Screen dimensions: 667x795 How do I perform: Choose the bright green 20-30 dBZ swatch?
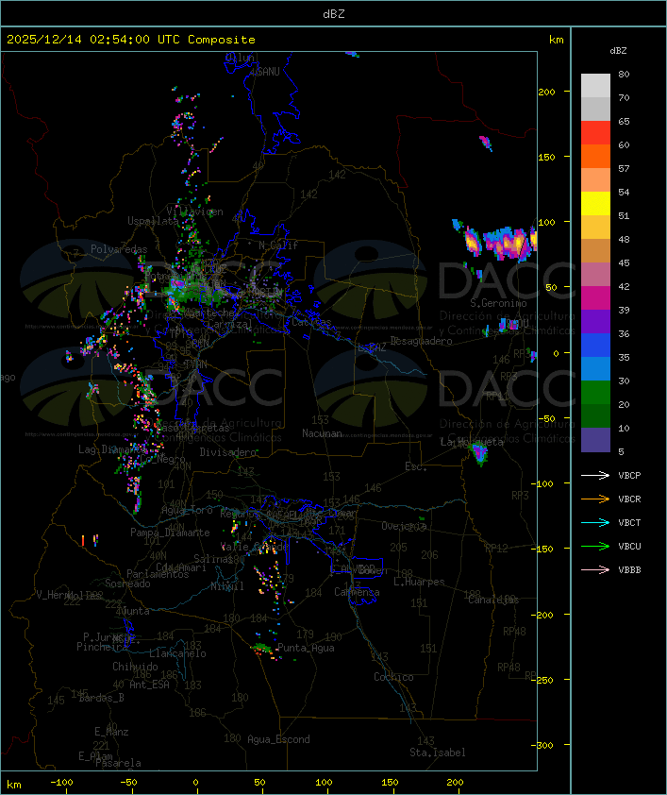pos(595,393)
